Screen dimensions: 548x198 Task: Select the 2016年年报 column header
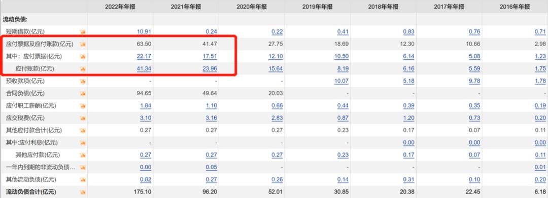point(515,7)
